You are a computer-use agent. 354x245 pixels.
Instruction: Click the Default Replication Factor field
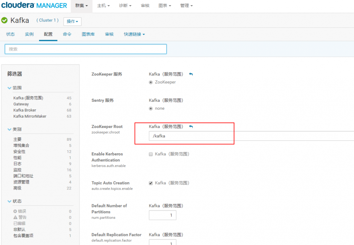(162, 242)
